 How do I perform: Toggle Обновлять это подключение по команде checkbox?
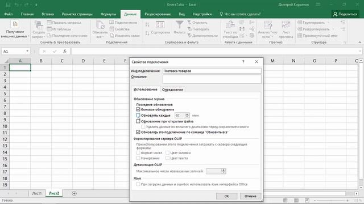pyautogui.click(x=138, y=132)
